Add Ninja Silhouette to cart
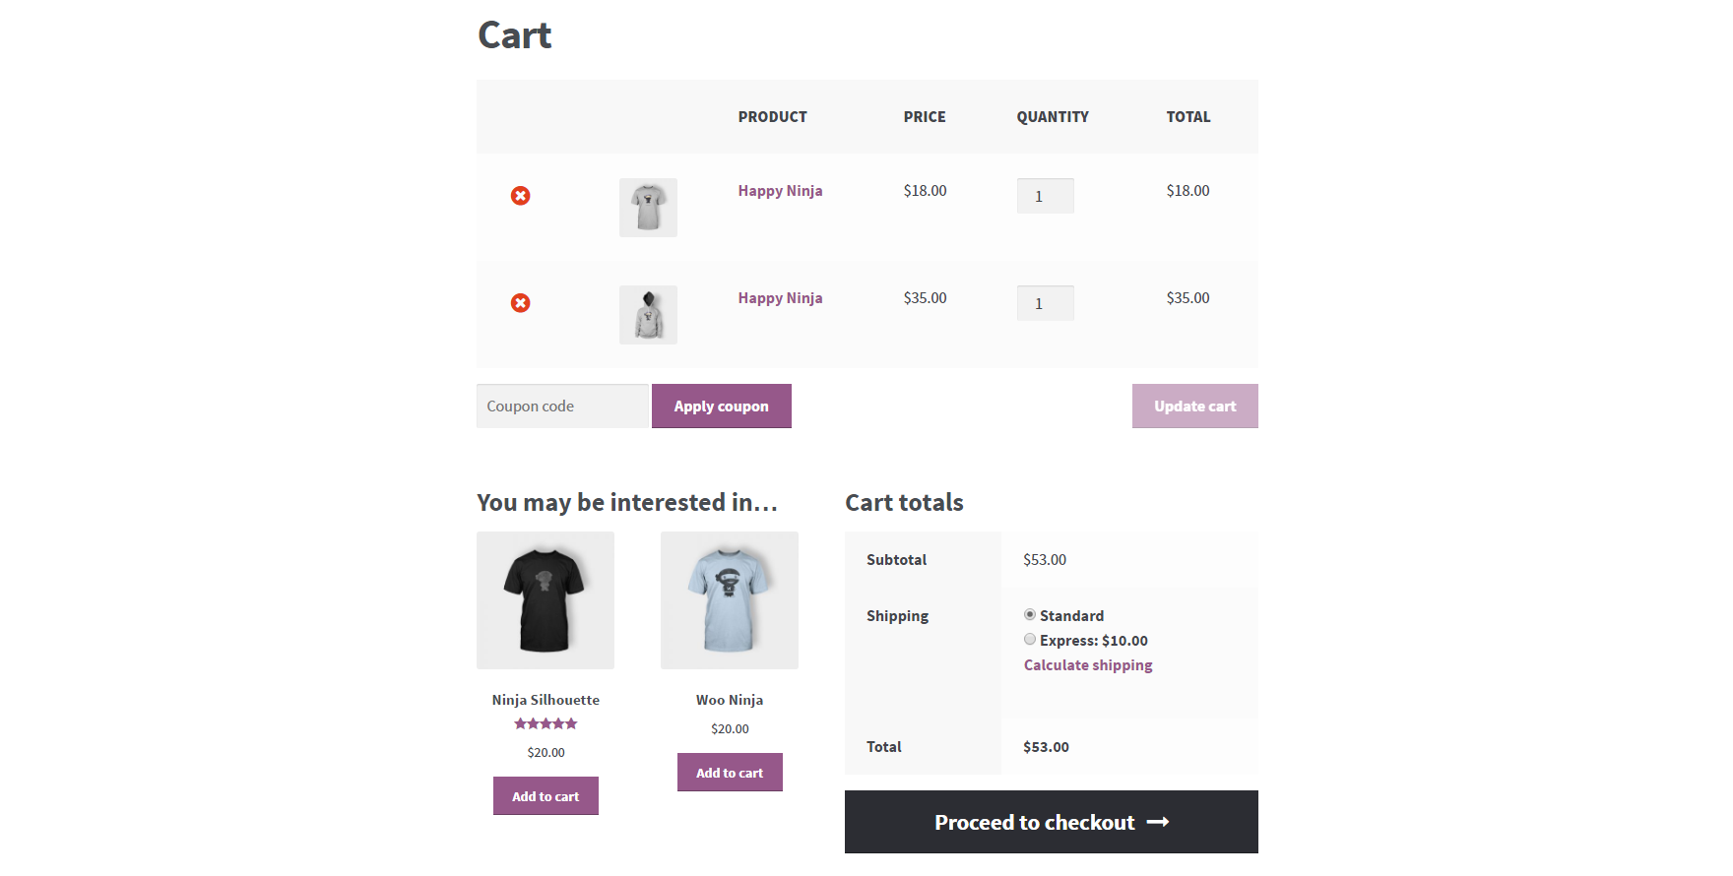This screenshot has height=876, width=1733. click(546, 796)
